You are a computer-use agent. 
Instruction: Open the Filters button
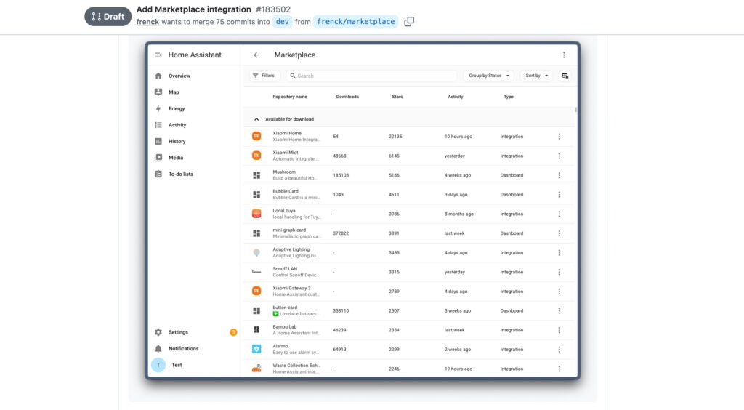[x=264, y=76]
